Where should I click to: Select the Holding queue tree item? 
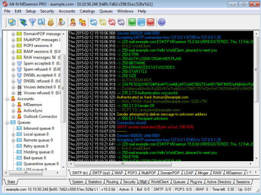38,152
